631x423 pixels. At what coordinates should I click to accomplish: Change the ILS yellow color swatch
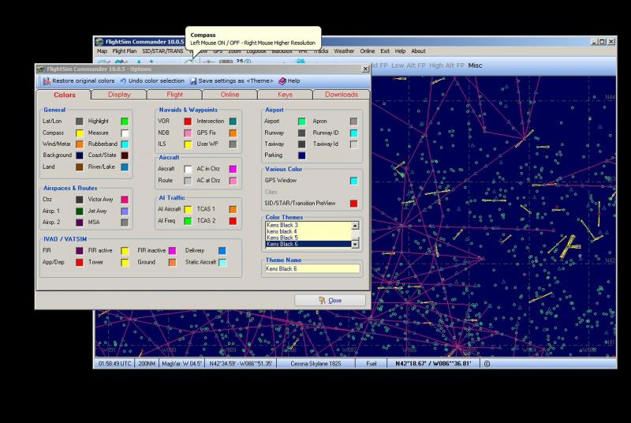point(188,144)
